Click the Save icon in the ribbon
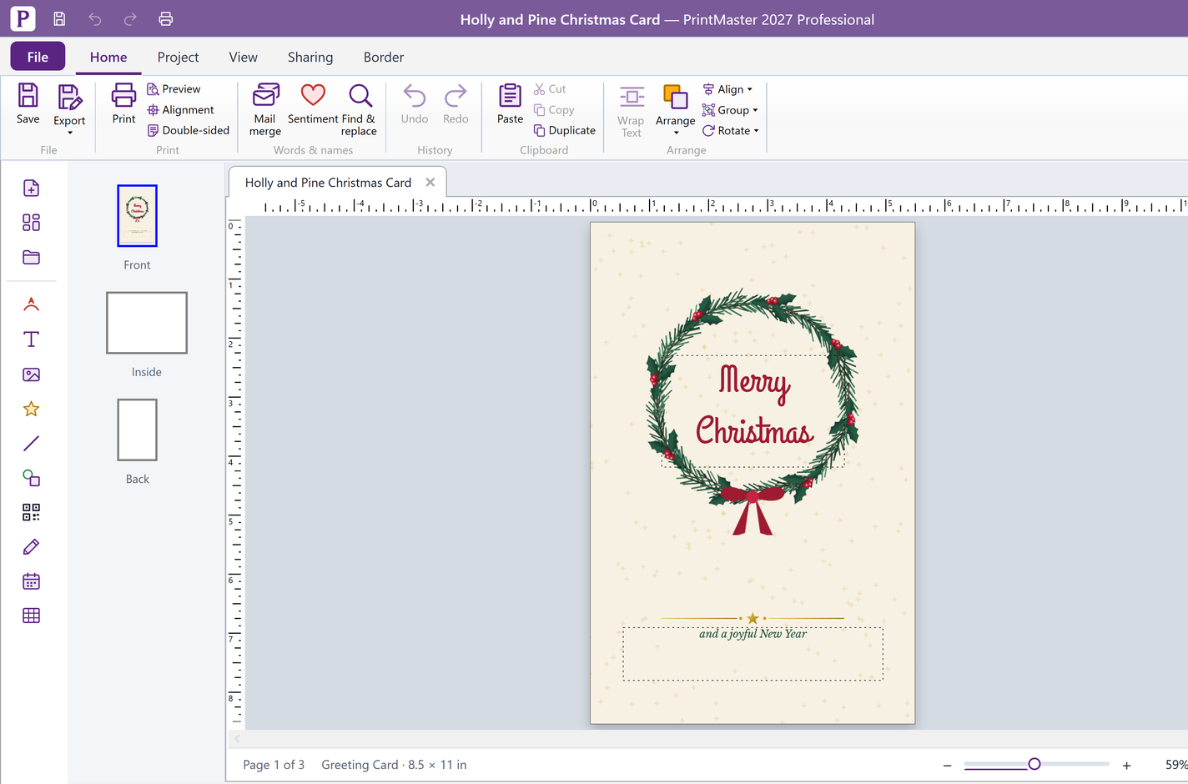This screenshot has height=784, width=1188. pyautogui.click(x=28, y=104)
